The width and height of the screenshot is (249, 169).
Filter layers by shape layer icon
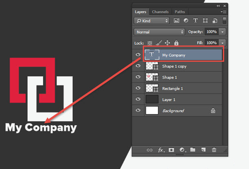[x=205, y=21]
